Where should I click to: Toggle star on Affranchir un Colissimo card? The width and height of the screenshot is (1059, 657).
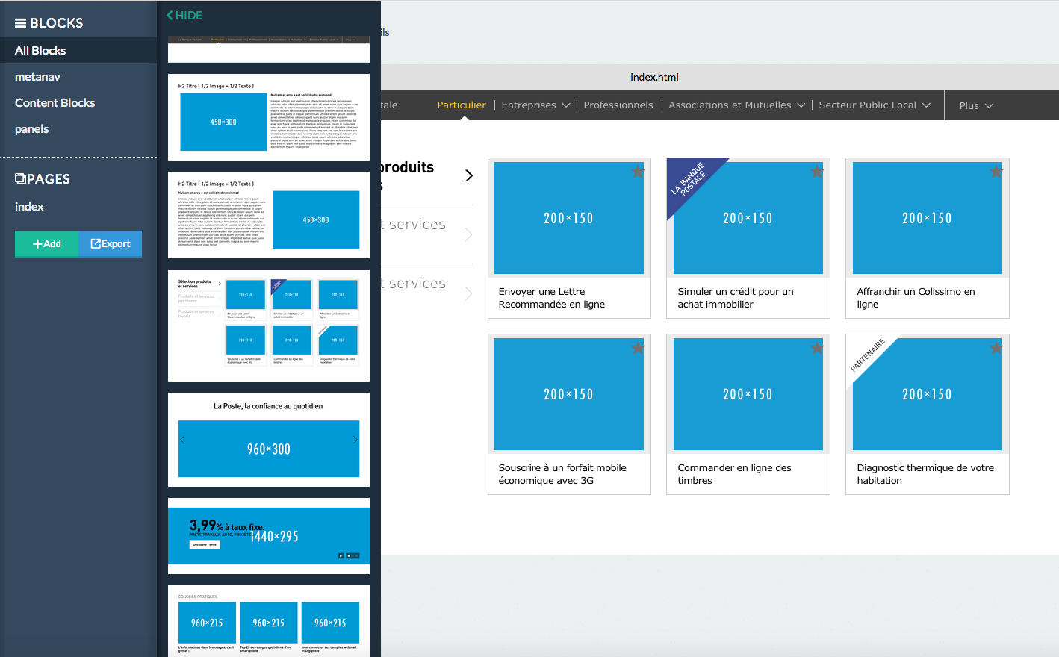tap(996, 172)
